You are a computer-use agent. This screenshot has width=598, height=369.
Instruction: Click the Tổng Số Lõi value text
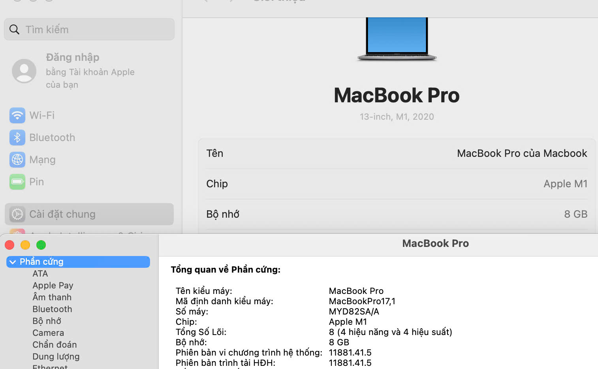[390, 332]
